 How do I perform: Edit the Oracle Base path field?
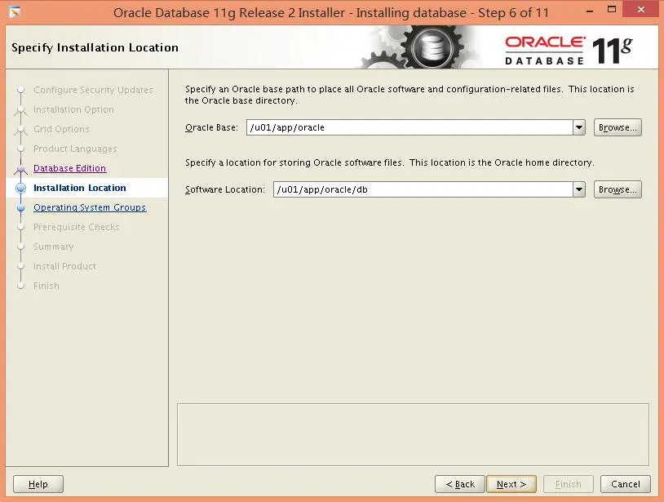click(x=409, y=127)
